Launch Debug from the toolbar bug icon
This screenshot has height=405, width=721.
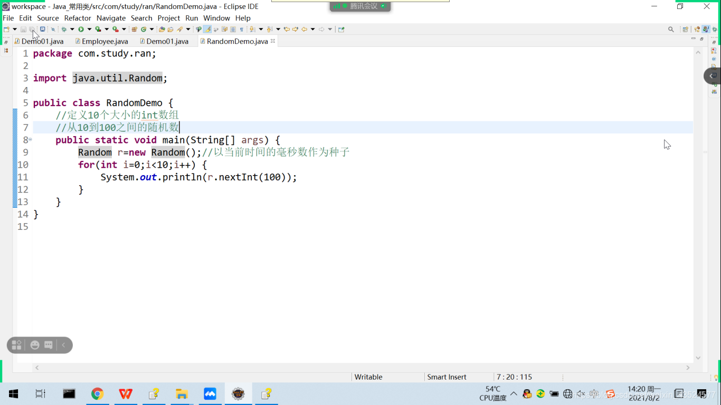click(x=64, y=29)
